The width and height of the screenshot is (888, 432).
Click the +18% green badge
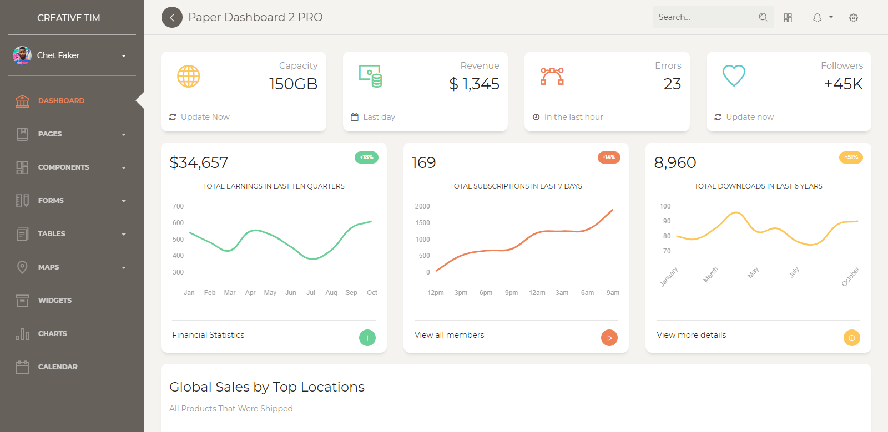[x=366, y=157]
